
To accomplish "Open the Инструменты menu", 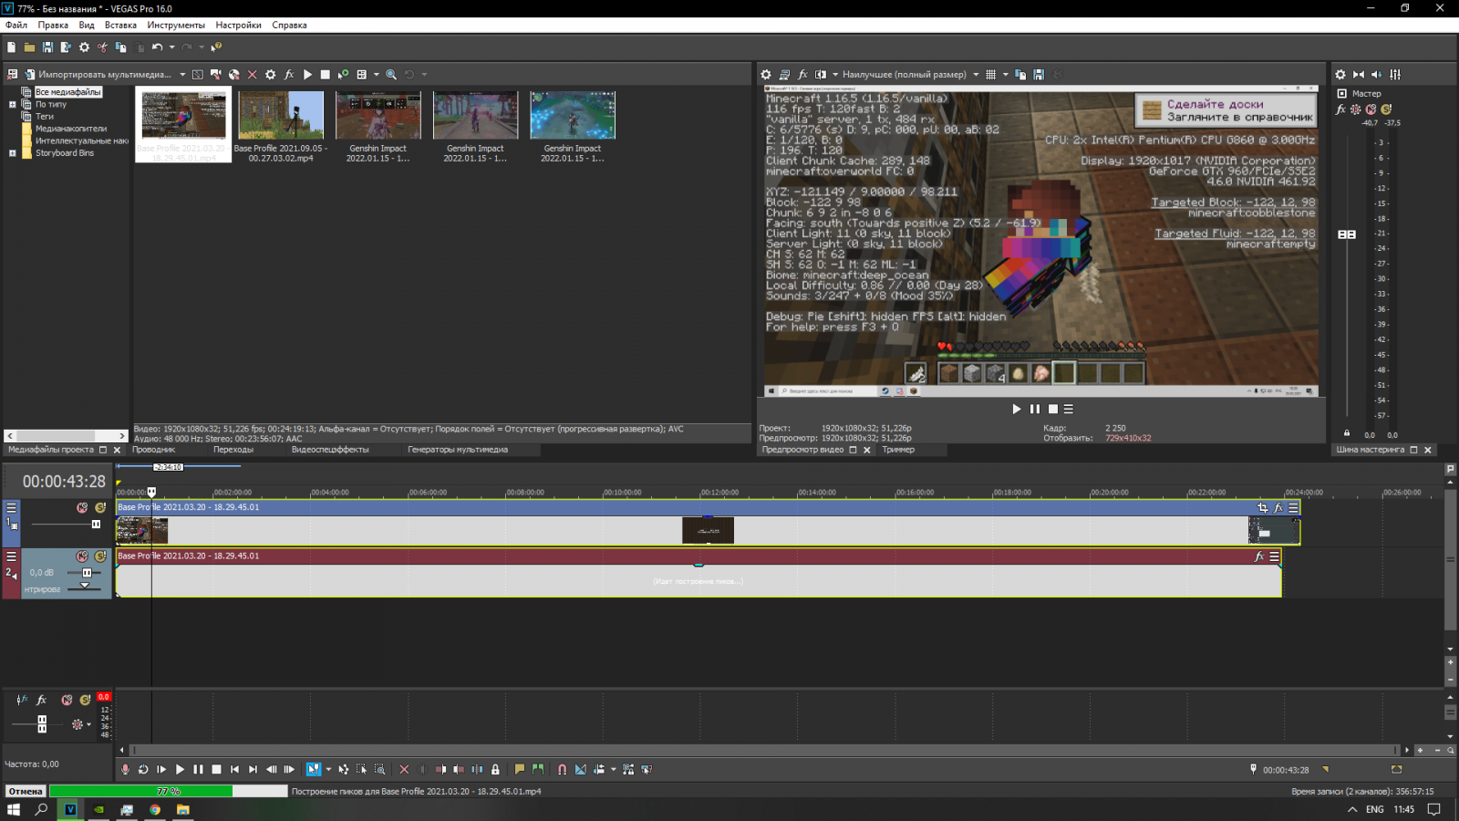I will [x=176, y=26].
